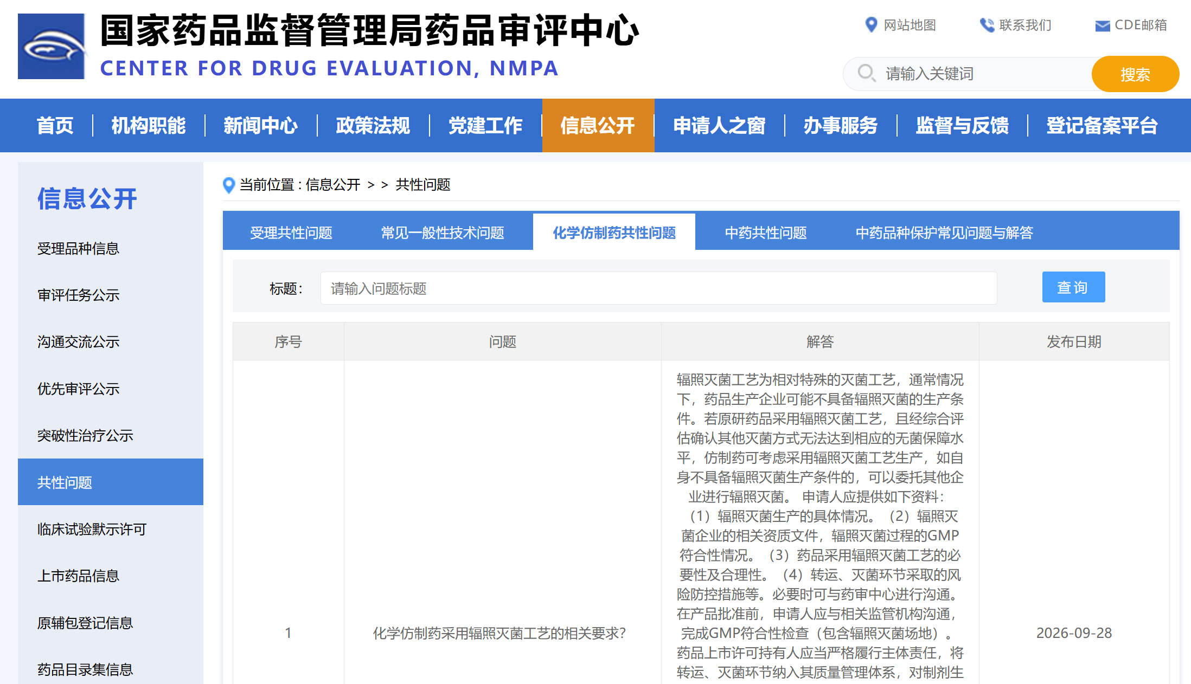
Task: Open 机构职能 navigation item
Action: click(x=149, y=126)
